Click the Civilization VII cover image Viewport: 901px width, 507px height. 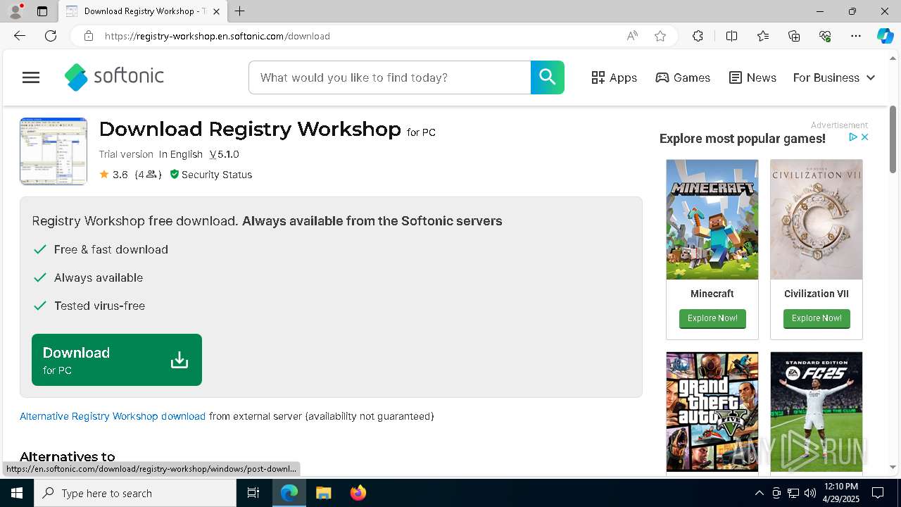pyautogui.click(x=817, y=220)
